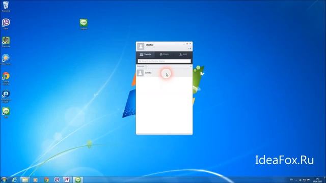Select the LineInst installer desktop icon

[x=84, y=24]
